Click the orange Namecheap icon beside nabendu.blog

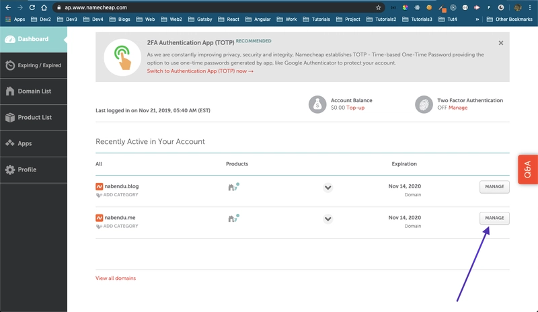(x=99, y=186)
